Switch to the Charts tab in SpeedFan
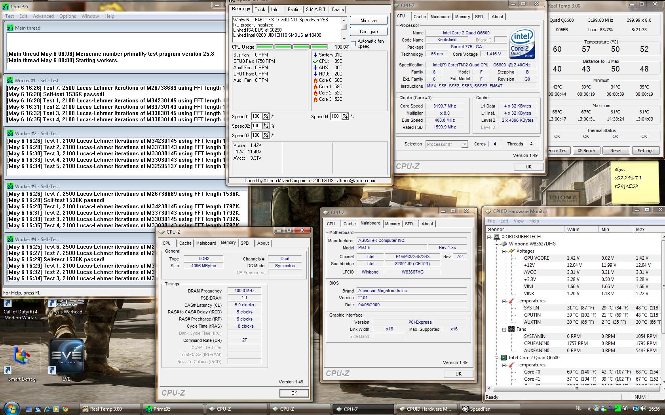The image size is (665, 415). coord(338,9)
